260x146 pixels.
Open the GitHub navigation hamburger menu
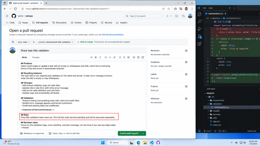[7, 16]
